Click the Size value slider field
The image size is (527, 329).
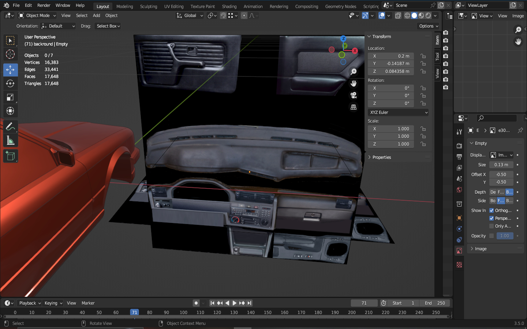(x=501, y=165)
